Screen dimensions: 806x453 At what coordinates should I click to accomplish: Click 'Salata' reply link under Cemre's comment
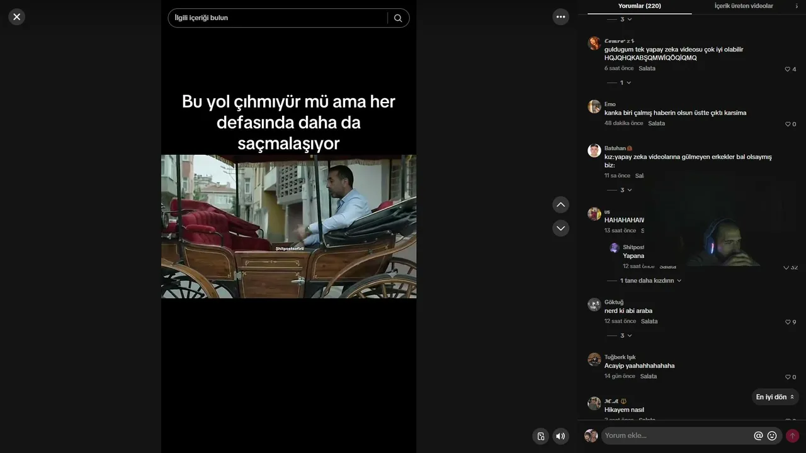[647, 69]
